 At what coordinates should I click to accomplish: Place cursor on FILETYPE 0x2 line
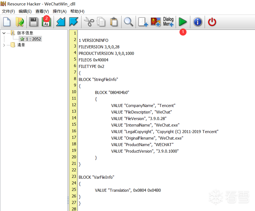point(91,67)
